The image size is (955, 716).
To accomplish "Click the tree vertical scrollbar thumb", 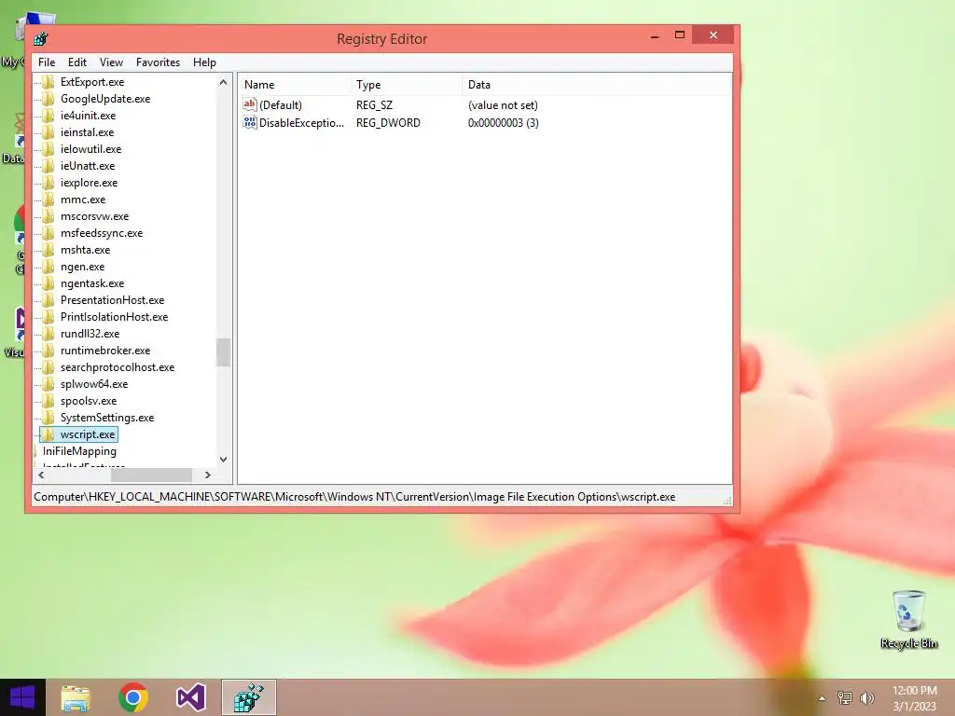I will (224, 351).
